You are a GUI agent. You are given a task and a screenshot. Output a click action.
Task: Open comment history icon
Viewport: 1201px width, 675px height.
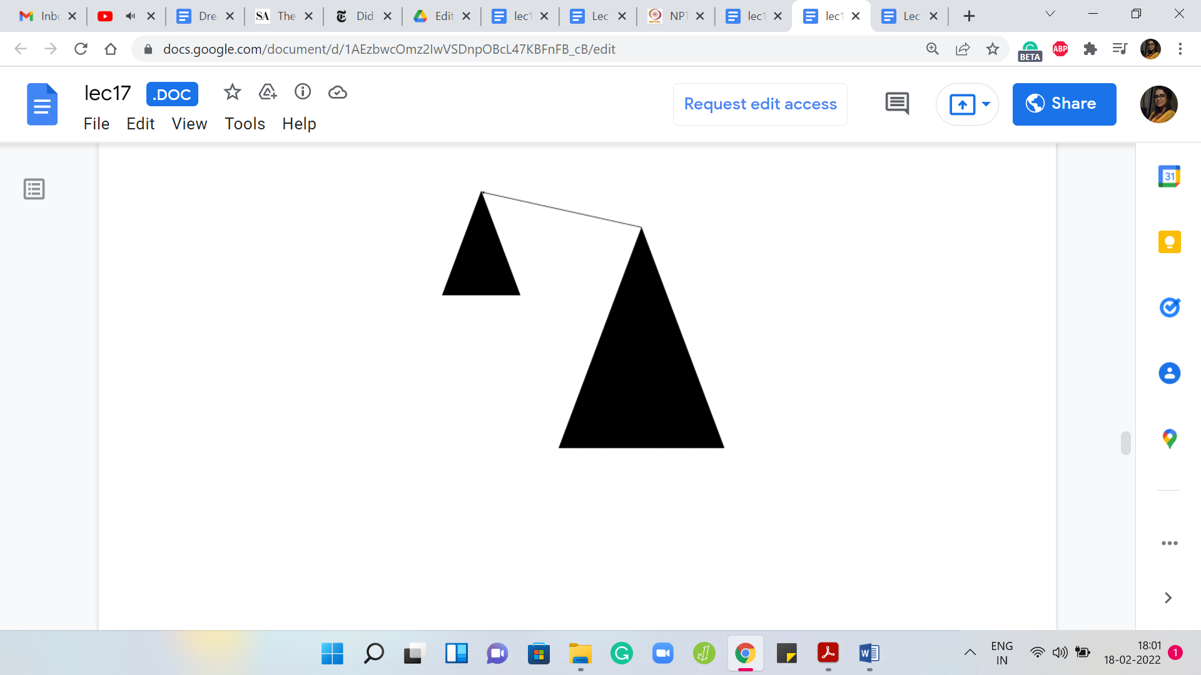897,104
